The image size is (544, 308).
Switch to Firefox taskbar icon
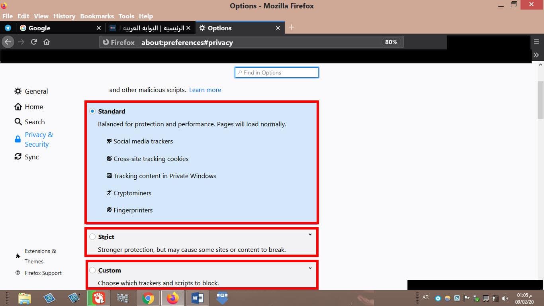pyautogui.click(x=173, y=298)
